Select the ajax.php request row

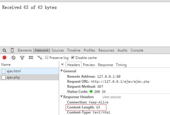point(29,77)
